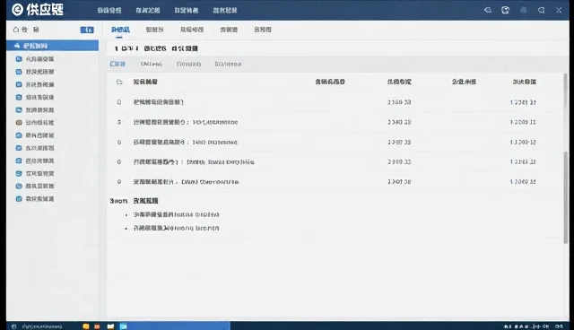Open the yellow folder icon in taskbar
Viewport: 574px width, 330px height.
(86, 326)
